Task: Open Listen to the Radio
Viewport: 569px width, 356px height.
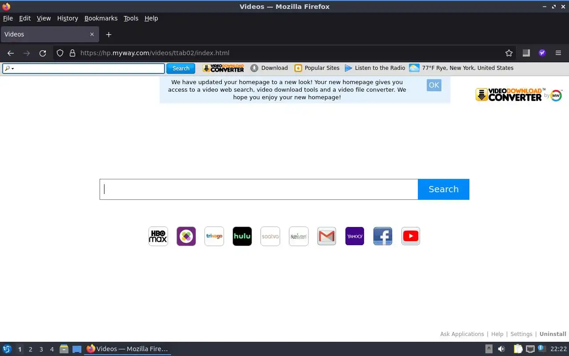Action: coord(375,68)
